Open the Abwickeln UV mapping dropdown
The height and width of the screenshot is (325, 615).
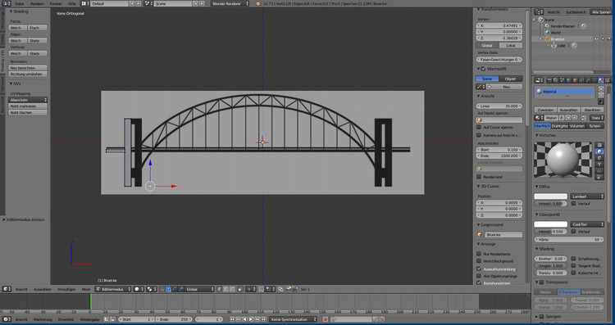(x=28, y=100)
